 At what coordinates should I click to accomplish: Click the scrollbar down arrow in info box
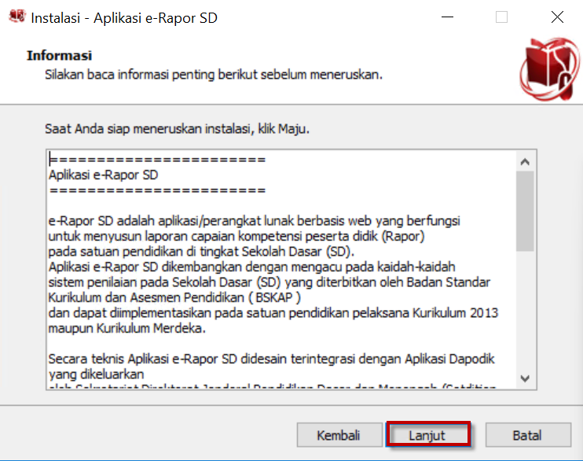pyautogui.click(x=525, y=378)
